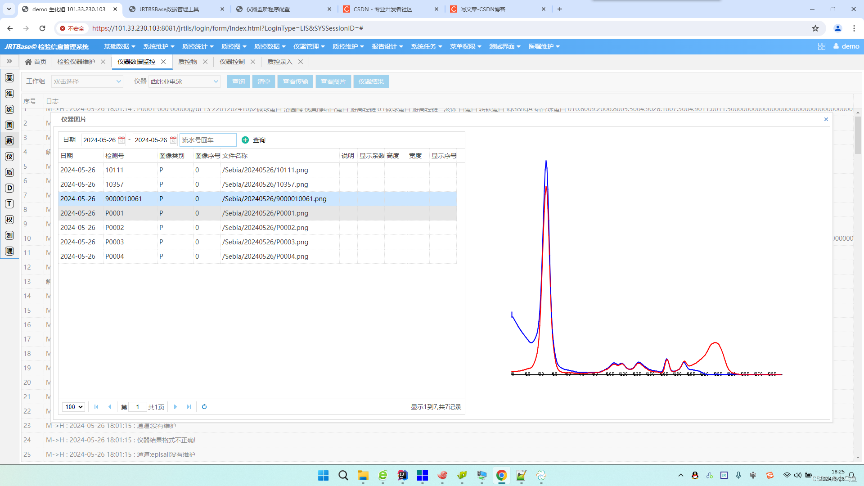Select the row for P0004.png
Screen dimensions: 864x486
[257, 256]
